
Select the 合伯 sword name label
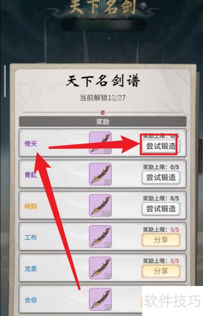(31, 300)
